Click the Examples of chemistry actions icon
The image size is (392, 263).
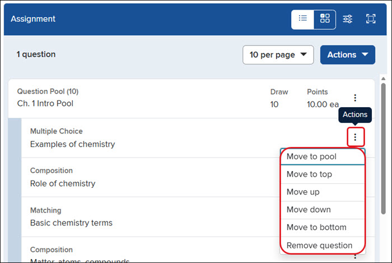[355, 137]
